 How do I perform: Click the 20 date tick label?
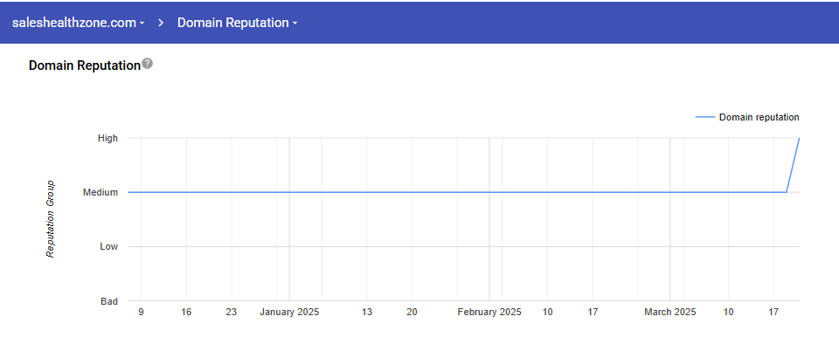click(412, 312)
